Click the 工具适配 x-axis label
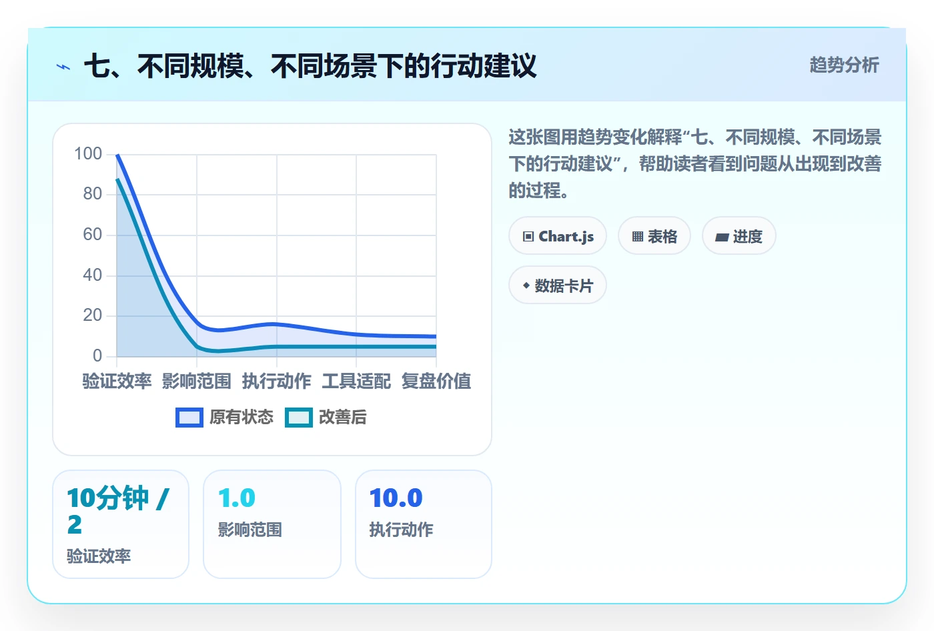Viewport: 934px width, 631px height. 356,382
